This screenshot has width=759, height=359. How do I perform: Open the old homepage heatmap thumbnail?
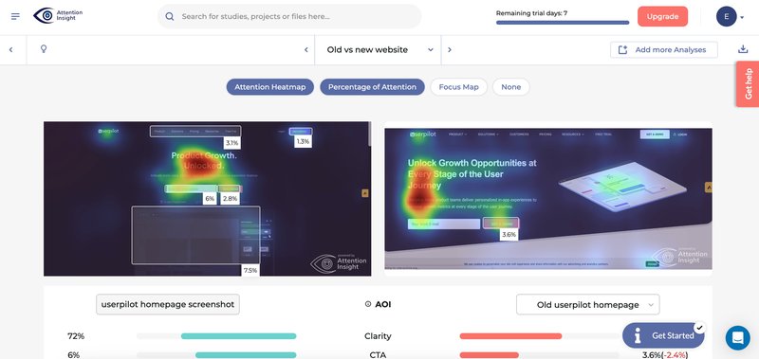tap(548, 199)
